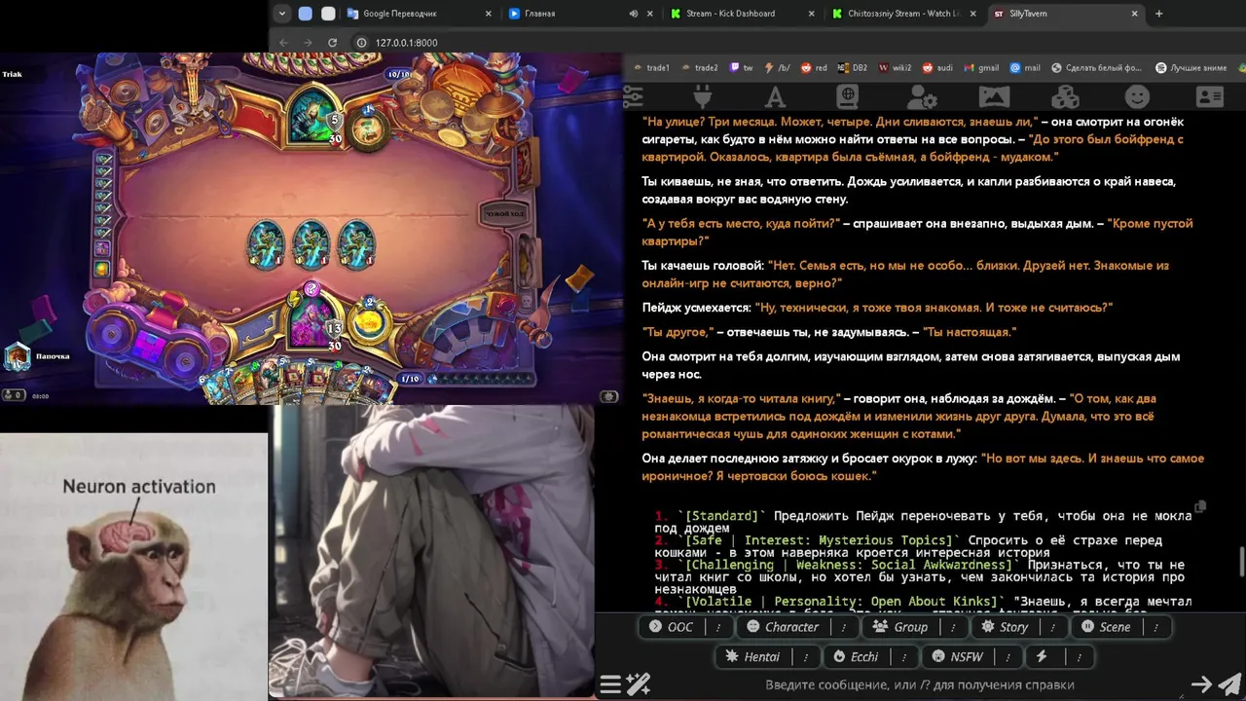The height and width of the screenshot is (701, 1246).
Task: Open the trade1 bookmark
Action: coord(651,68)
